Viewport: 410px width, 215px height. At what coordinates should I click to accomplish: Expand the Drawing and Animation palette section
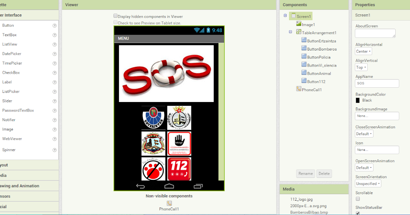pos(30,186)
